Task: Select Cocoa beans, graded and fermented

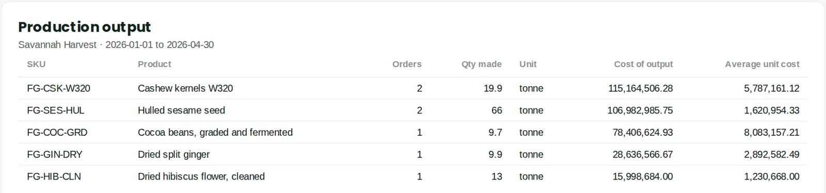Action: 215,133
